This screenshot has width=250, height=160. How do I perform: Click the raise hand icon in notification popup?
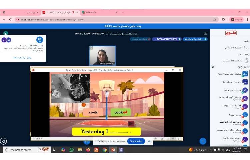(x=40, y=40)
